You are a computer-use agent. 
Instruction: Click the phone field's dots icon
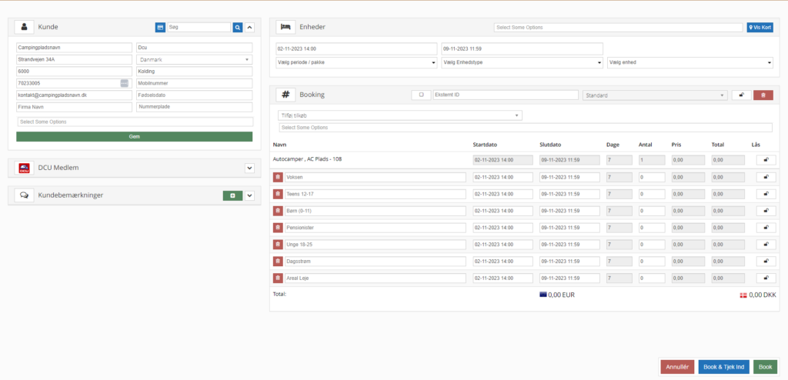[125, 83]
